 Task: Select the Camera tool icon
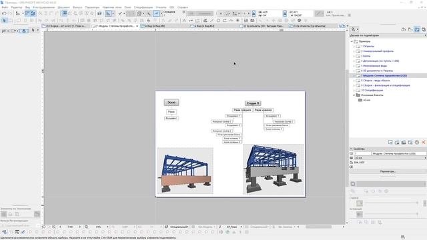click(252, 21)
